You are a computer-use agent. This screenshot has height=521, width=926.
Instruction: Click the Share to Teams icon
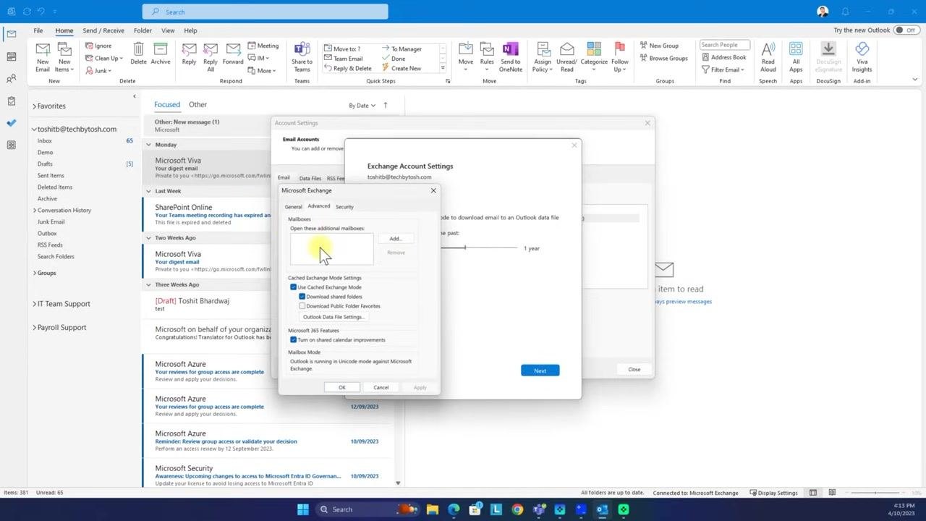pos(302,56)
